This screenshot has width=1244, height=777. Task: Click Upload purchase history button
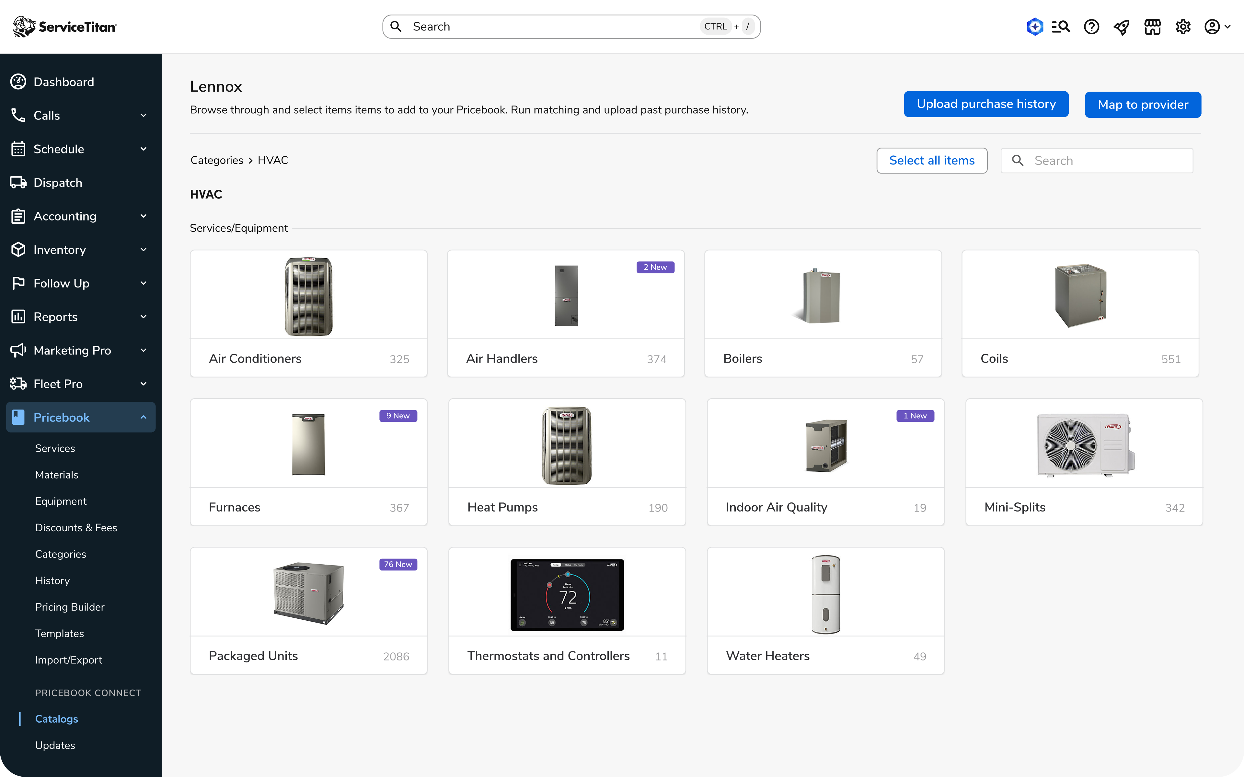click(986, 104)
